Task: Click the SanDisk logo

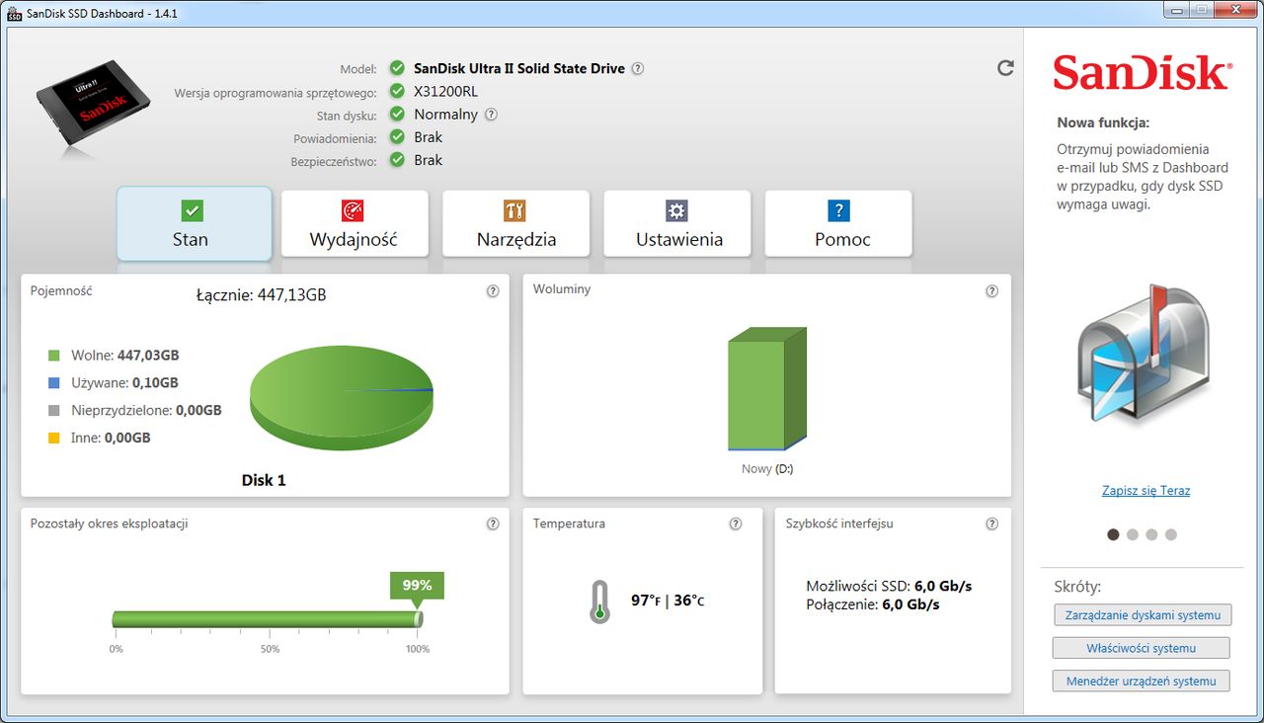Action: click(x=1142, y=74)
